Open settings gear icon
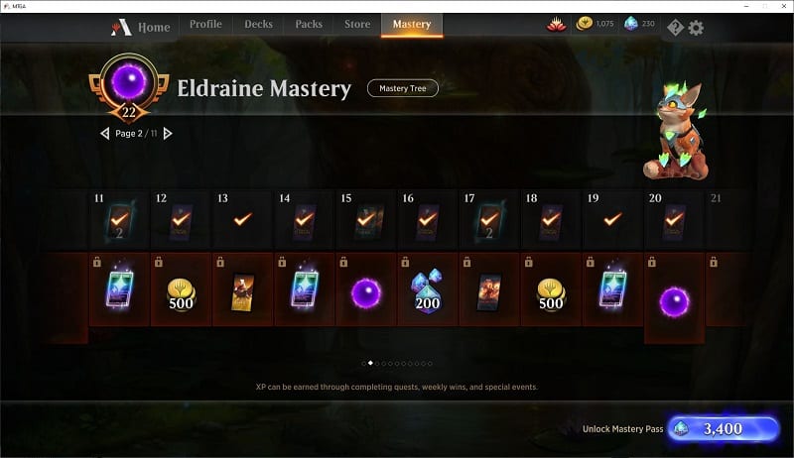The width and height of the screenshot is (794, 458). click(696, 28)
